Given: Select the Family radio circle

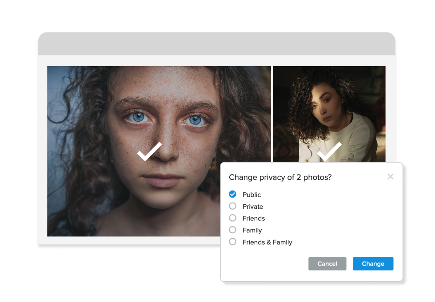Looking at the screenshot, I should point(232,230).
